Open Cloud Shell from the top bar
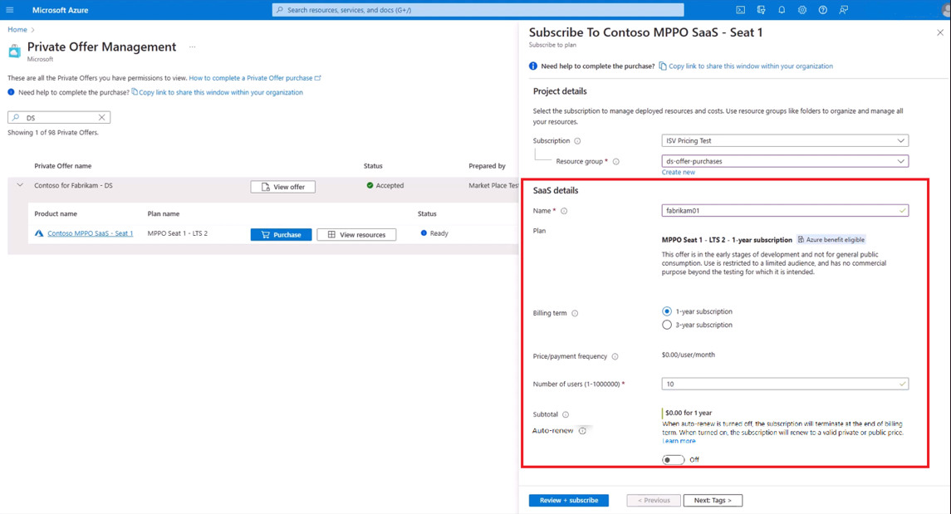Viewport: 951px width, 514px height. [x=740, y=10]
